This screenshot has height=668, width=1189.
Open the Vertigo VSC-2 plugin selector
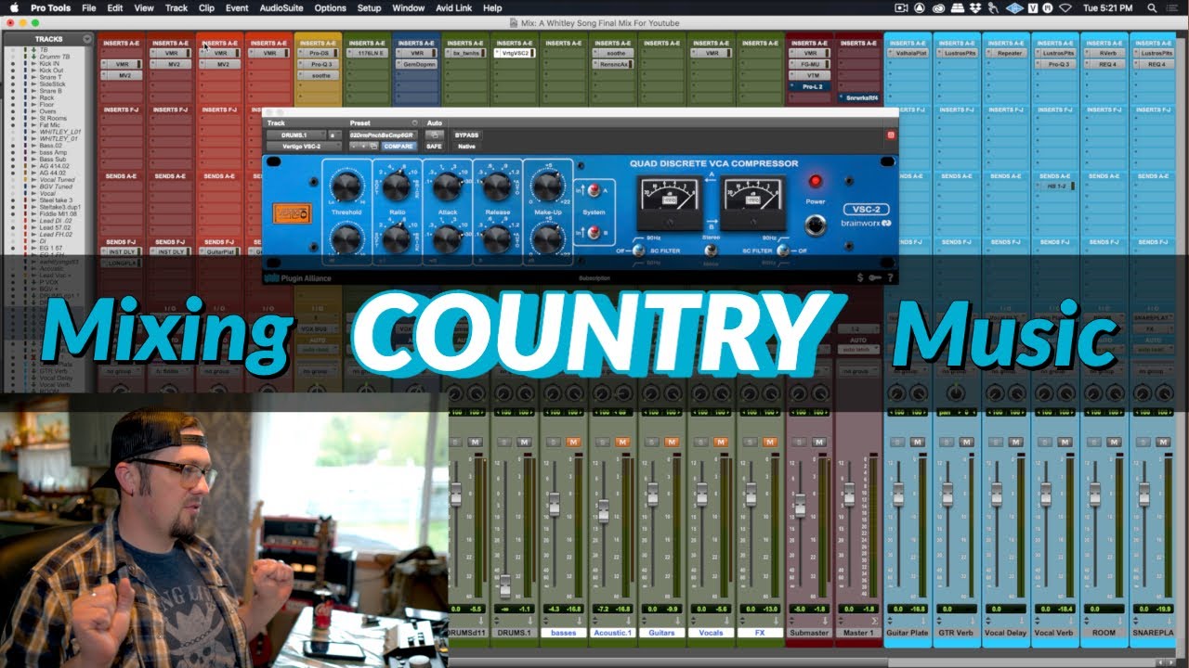(303, 146)
